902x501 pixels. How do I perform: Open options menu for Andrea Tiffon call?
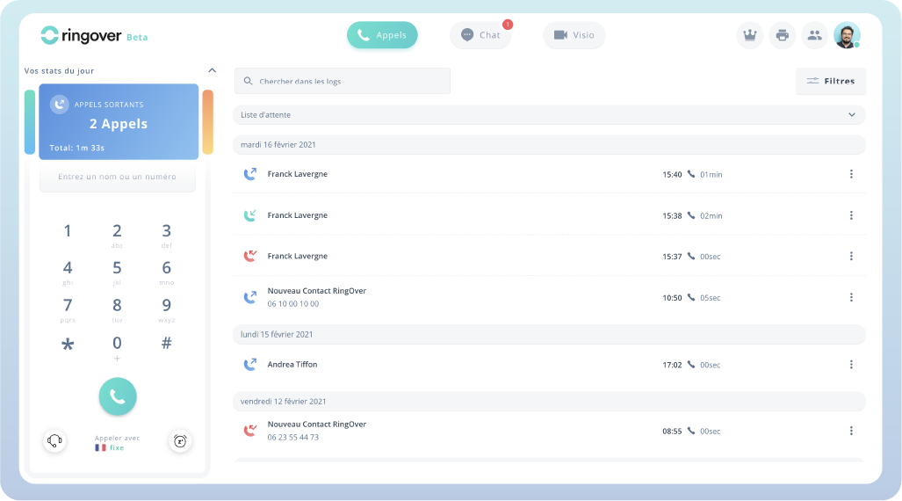(x=851, y=365)
